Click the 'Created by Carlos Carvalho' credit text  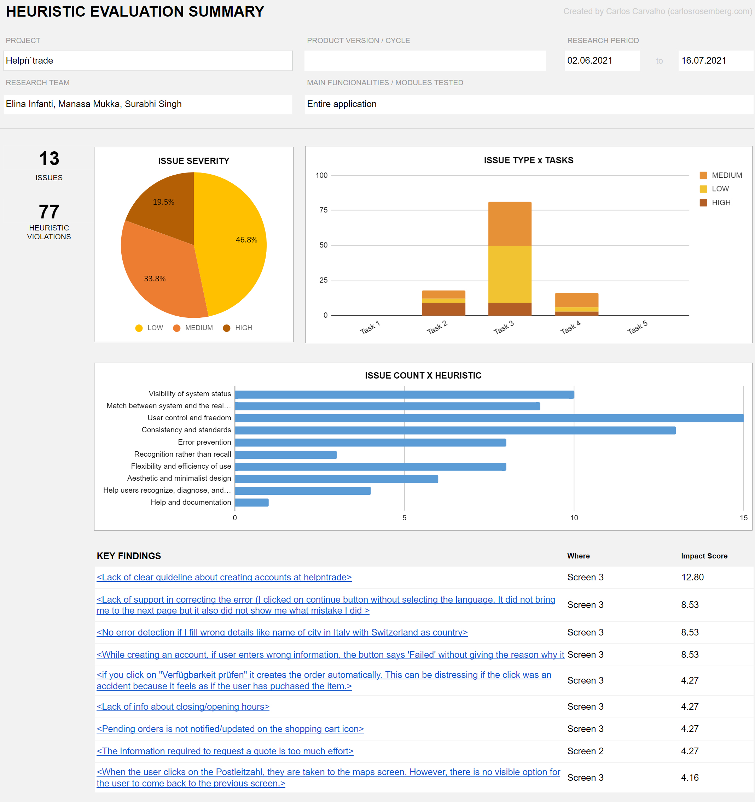tap(657, 11)
